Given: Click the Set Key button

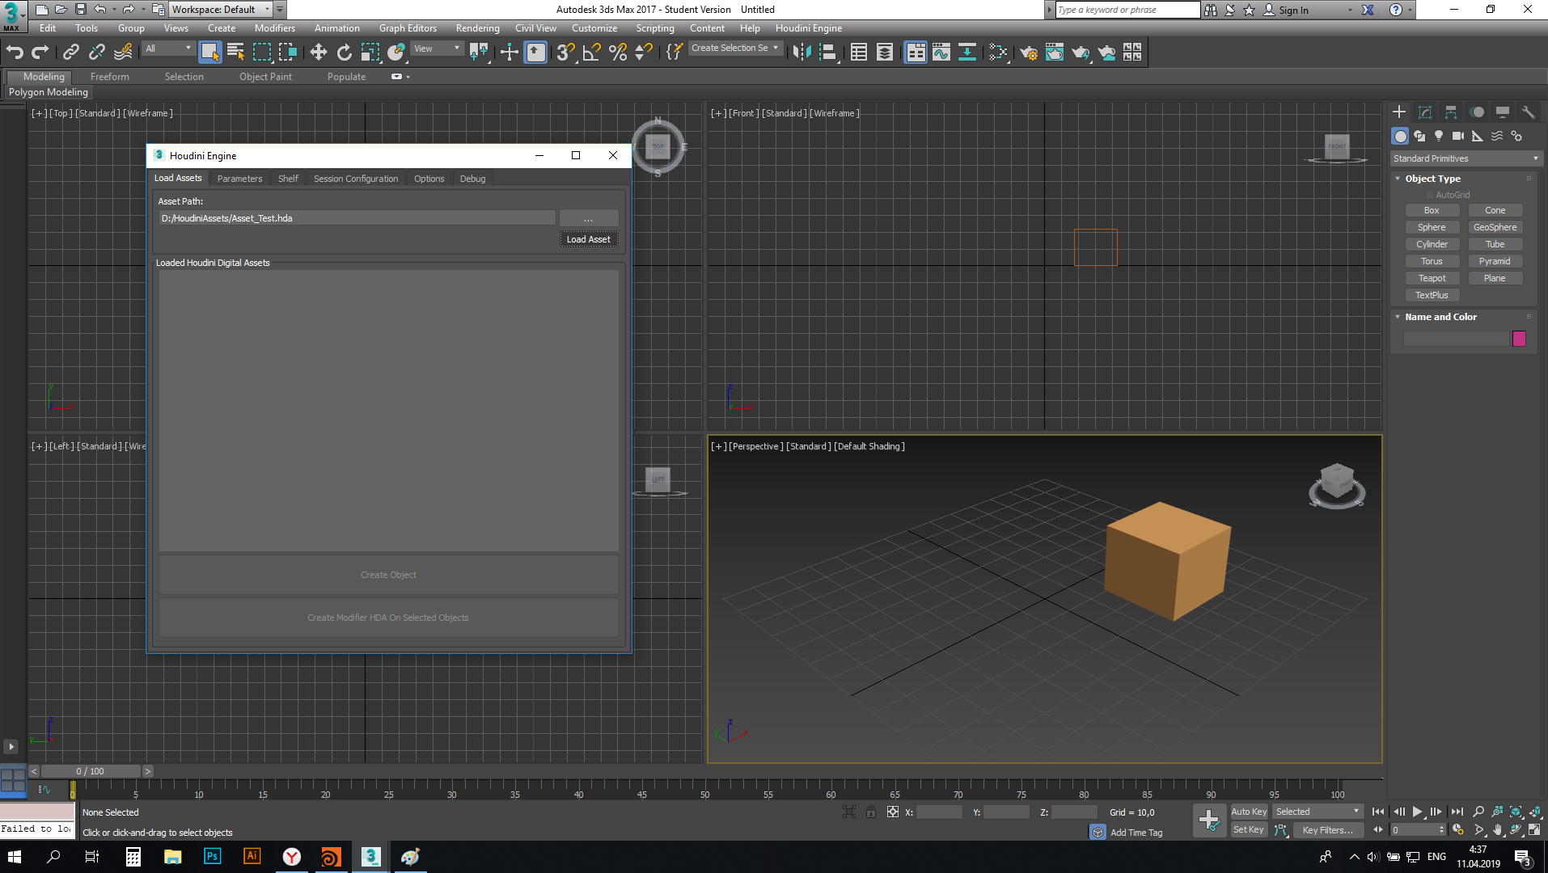Looking at the screenshot, I should (1249, 830).
